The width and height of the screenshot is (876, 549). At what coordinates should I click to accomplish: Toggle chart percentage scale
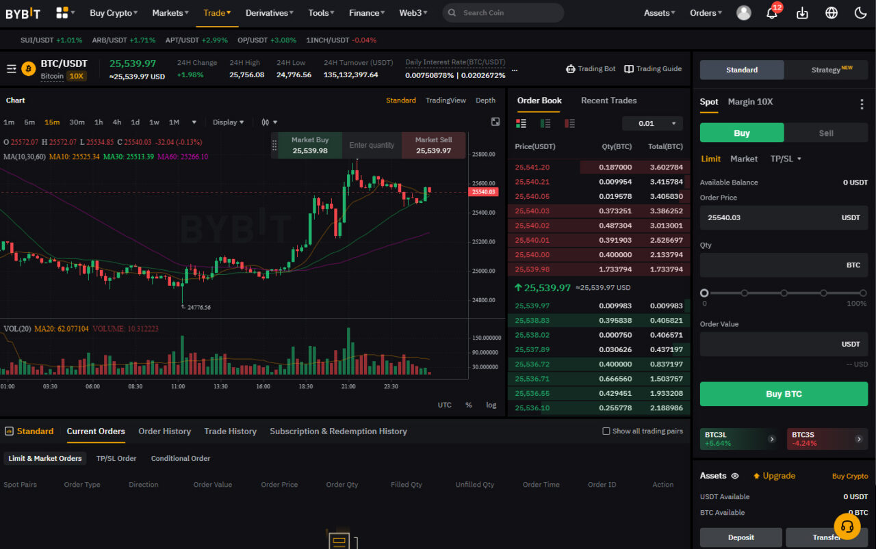click(469, 405)
